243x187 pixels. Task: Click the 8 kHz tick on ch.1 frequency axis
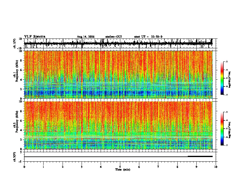[x=21, y=61]
